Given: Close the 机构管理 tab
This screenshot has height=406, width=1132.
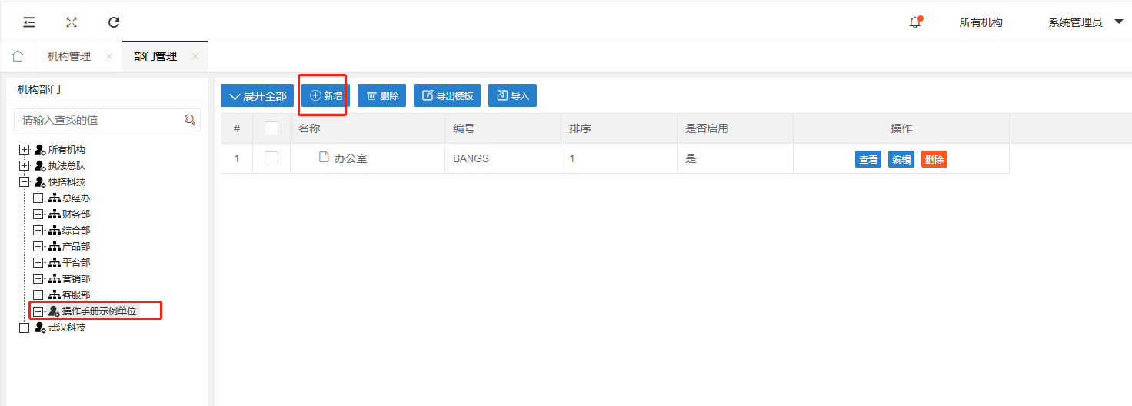Looking at the screenshot, I should [109, 57].
